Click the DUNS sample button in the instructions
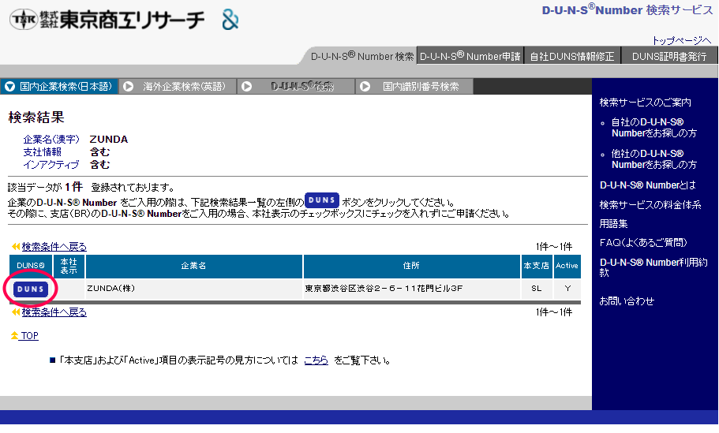Image resolution: width=719 pixels, height=433 pixels. pos(322,200)
